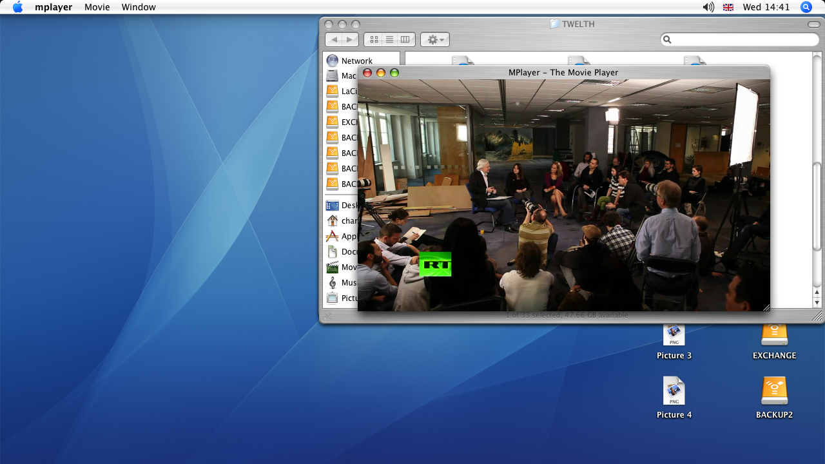Open the mplayer application menu
Viewport: 825px width, 464px height.
[53, 7]
